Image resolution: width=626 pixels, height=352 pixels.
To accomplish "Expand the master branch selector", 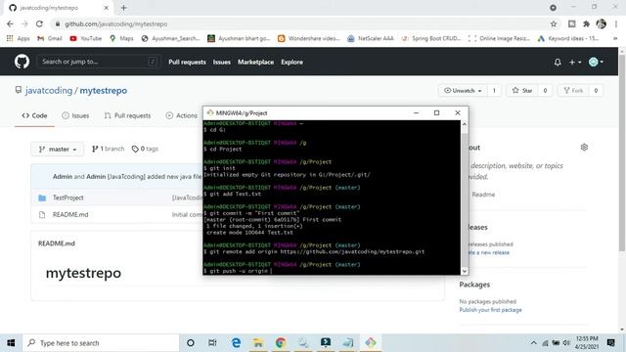I will pyautogui.click(x=58, y=149).
